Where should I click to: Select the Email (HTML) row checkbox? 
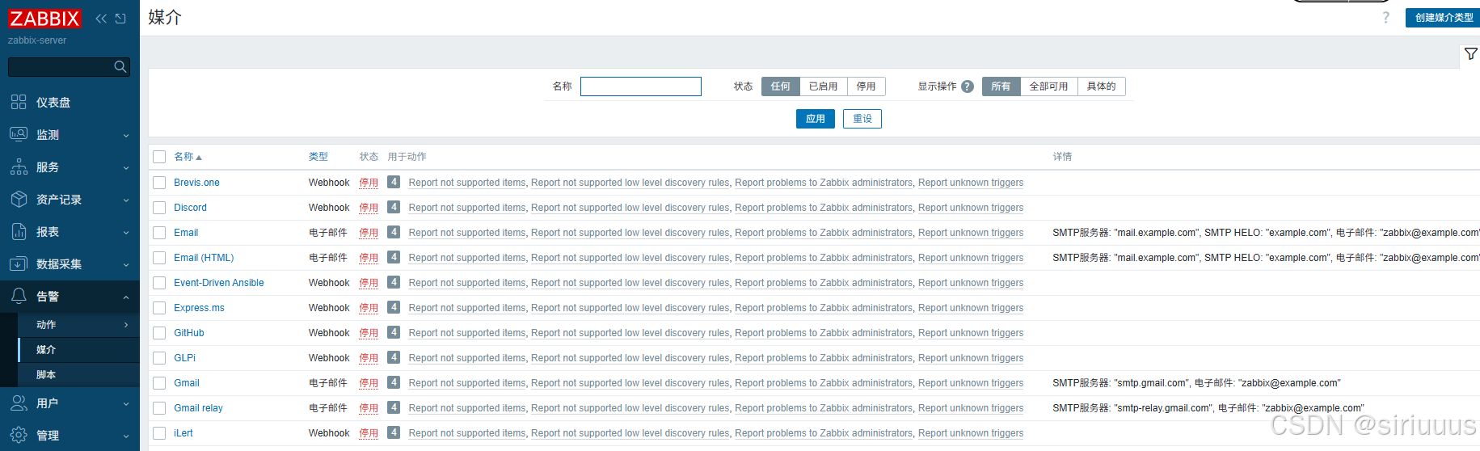159,258
